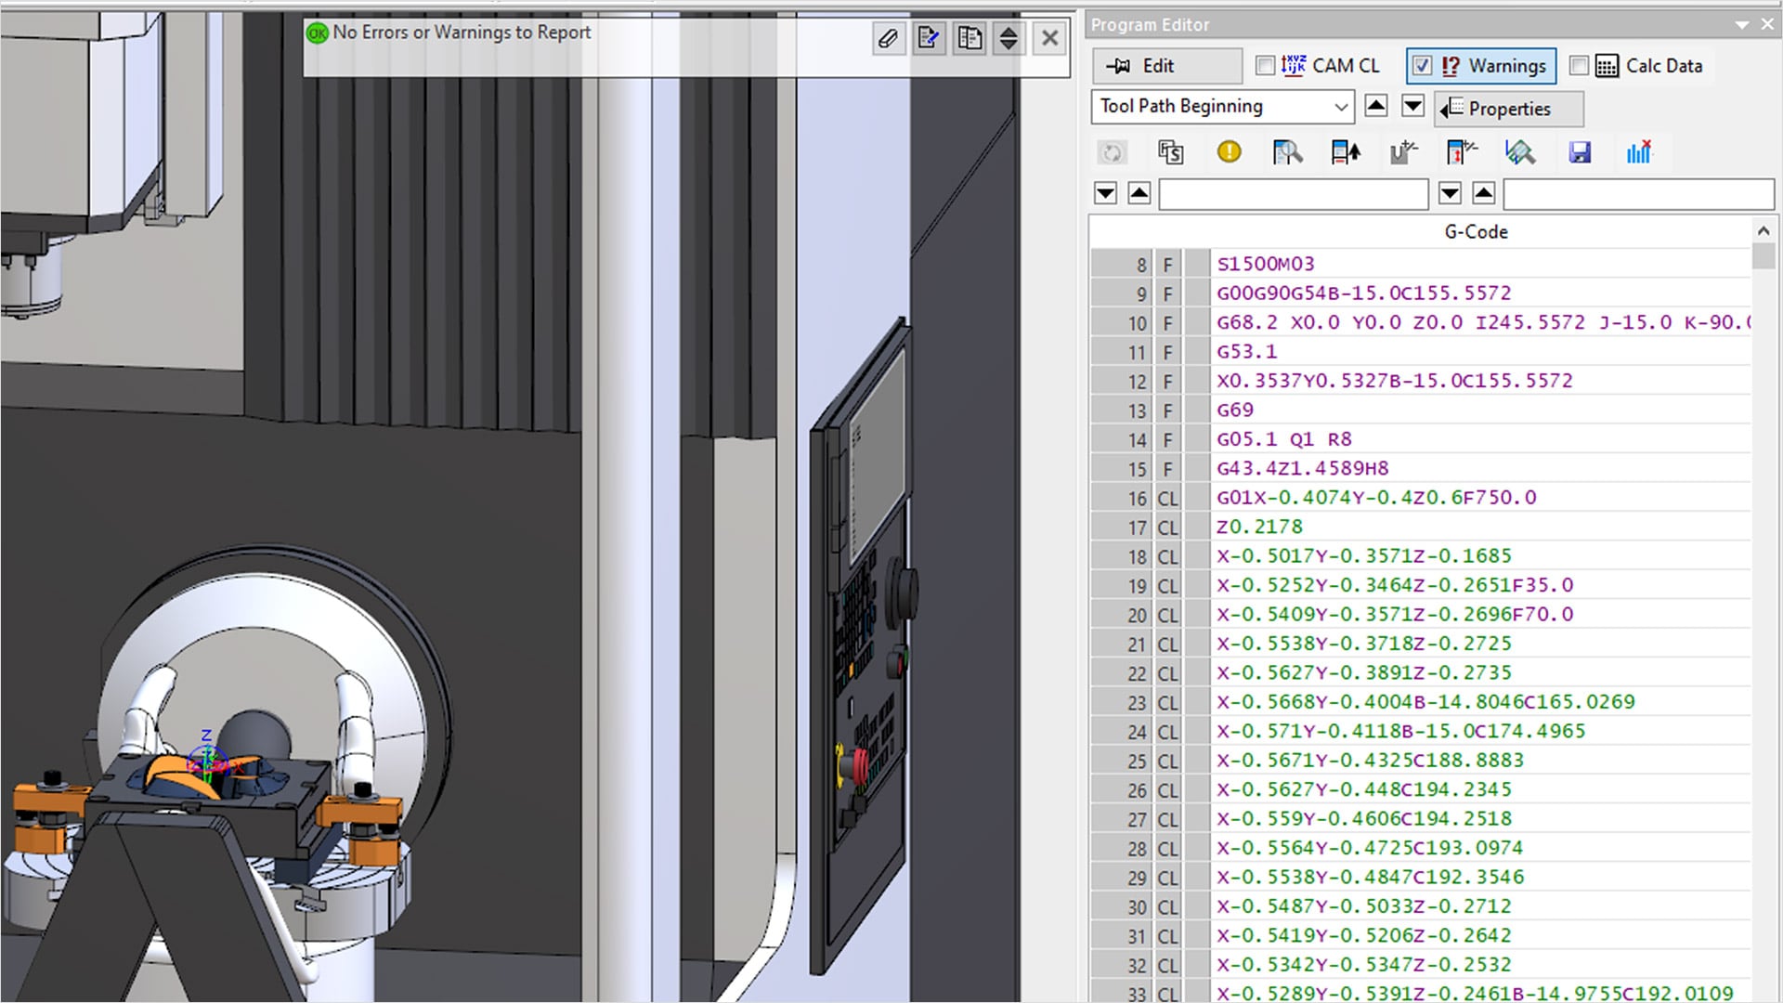Click the left search input field

coord(1293,194)
